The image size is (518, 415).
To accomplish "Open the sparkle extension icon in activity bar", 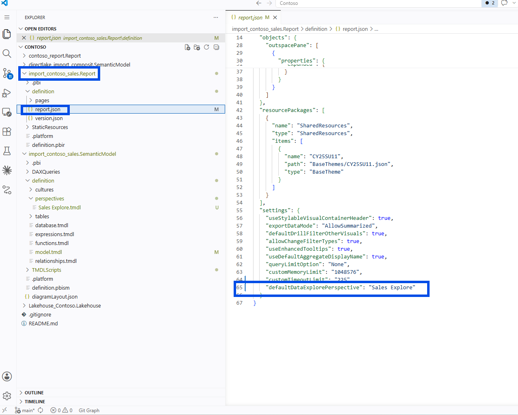I will tap(7, 170).
